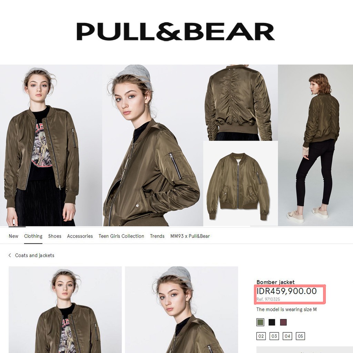This screenshot has height=353, width=353.
Task: Open the New menu item
Action: [13, 236]
